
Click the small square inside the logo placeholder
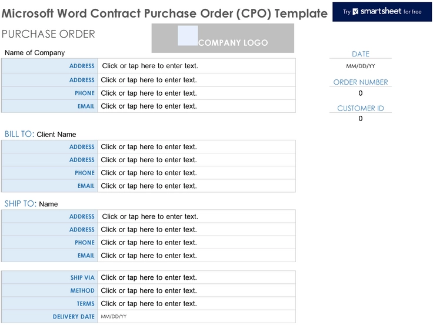(x=188, y=36)
